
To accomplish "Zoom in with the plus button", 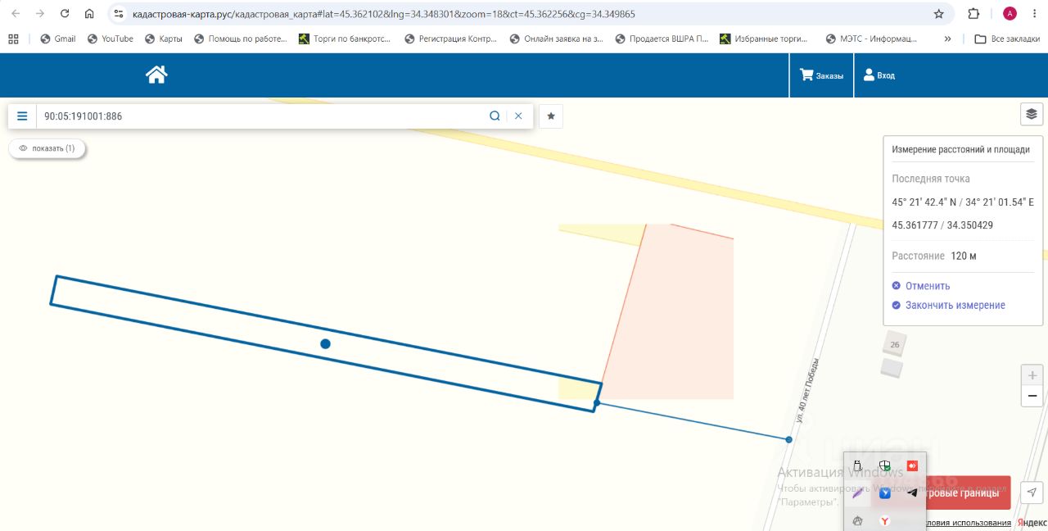I will point(1032,375).
